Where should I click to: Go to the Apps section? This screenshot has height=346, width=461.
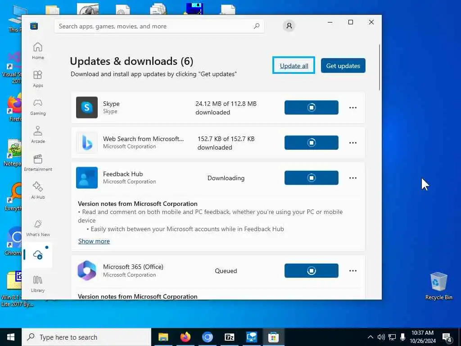[38, 79]
